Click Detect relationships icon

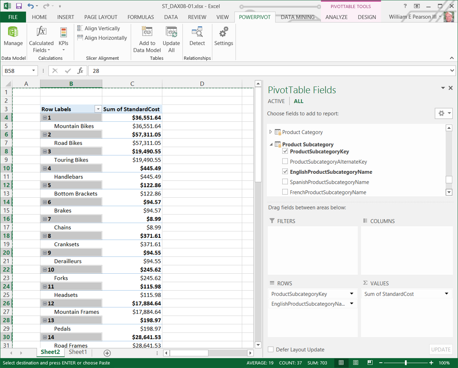pyautogui.click(x=197, y=36)
